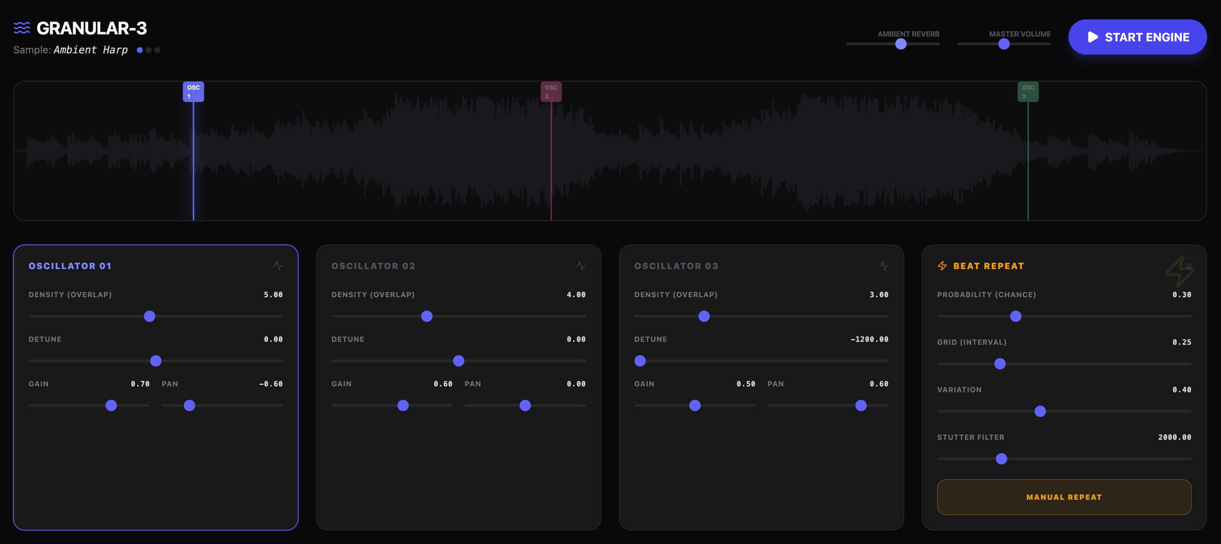Select the OSC 3 waveform marker
This screenshot has height=544, width=1221.
pos(1027,92)
